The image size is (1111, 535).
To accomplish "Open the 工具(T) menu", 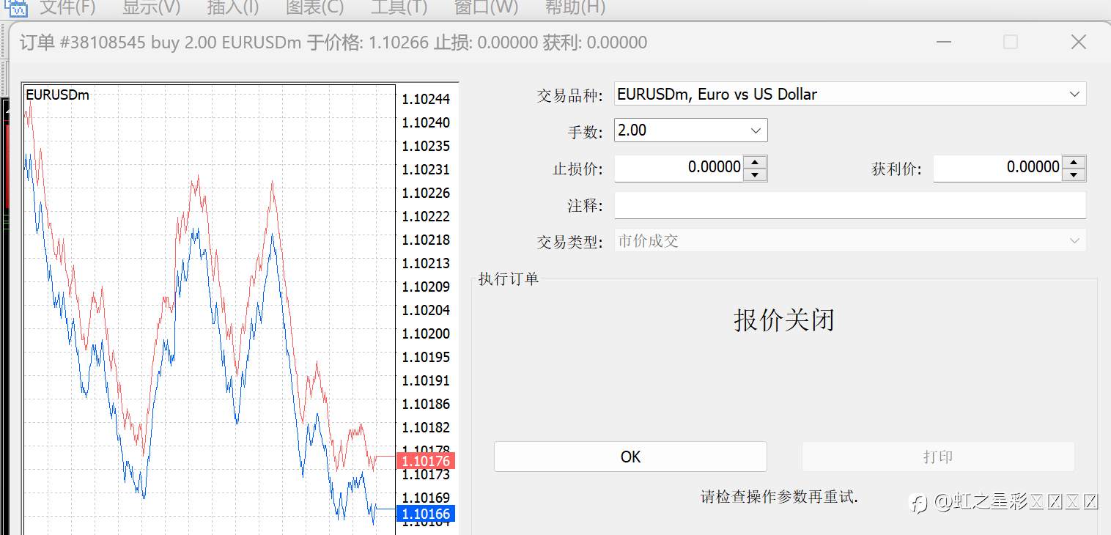I will coord(399,7).
